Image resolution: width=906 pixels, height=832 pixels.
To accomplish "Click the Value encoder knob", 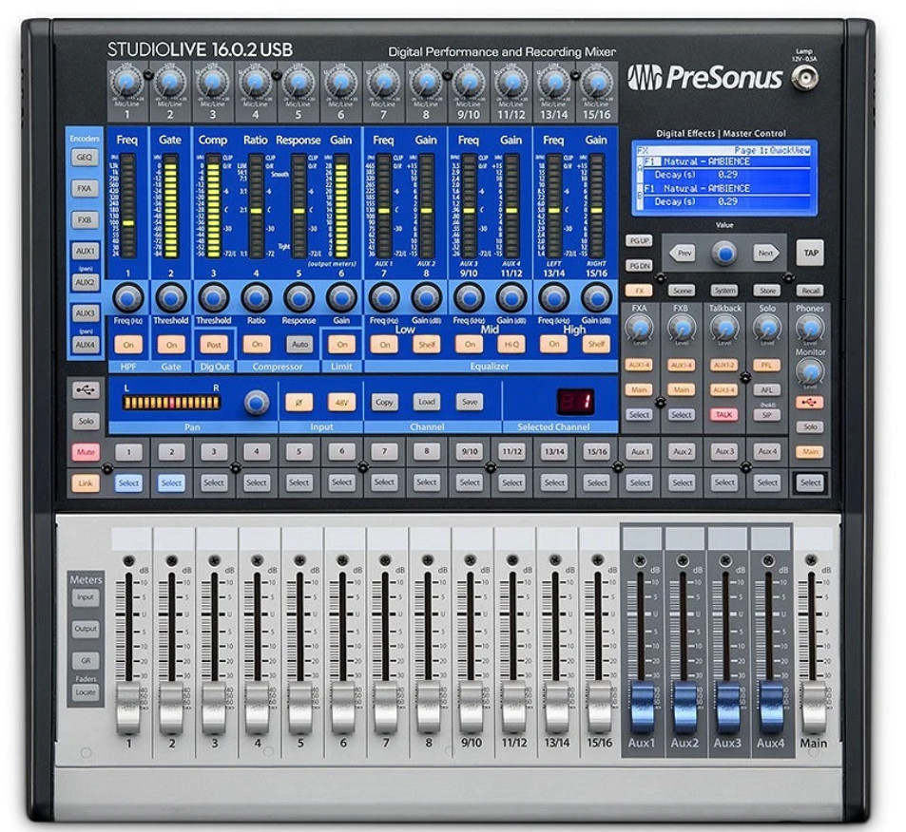I will [x=724, y=253].
